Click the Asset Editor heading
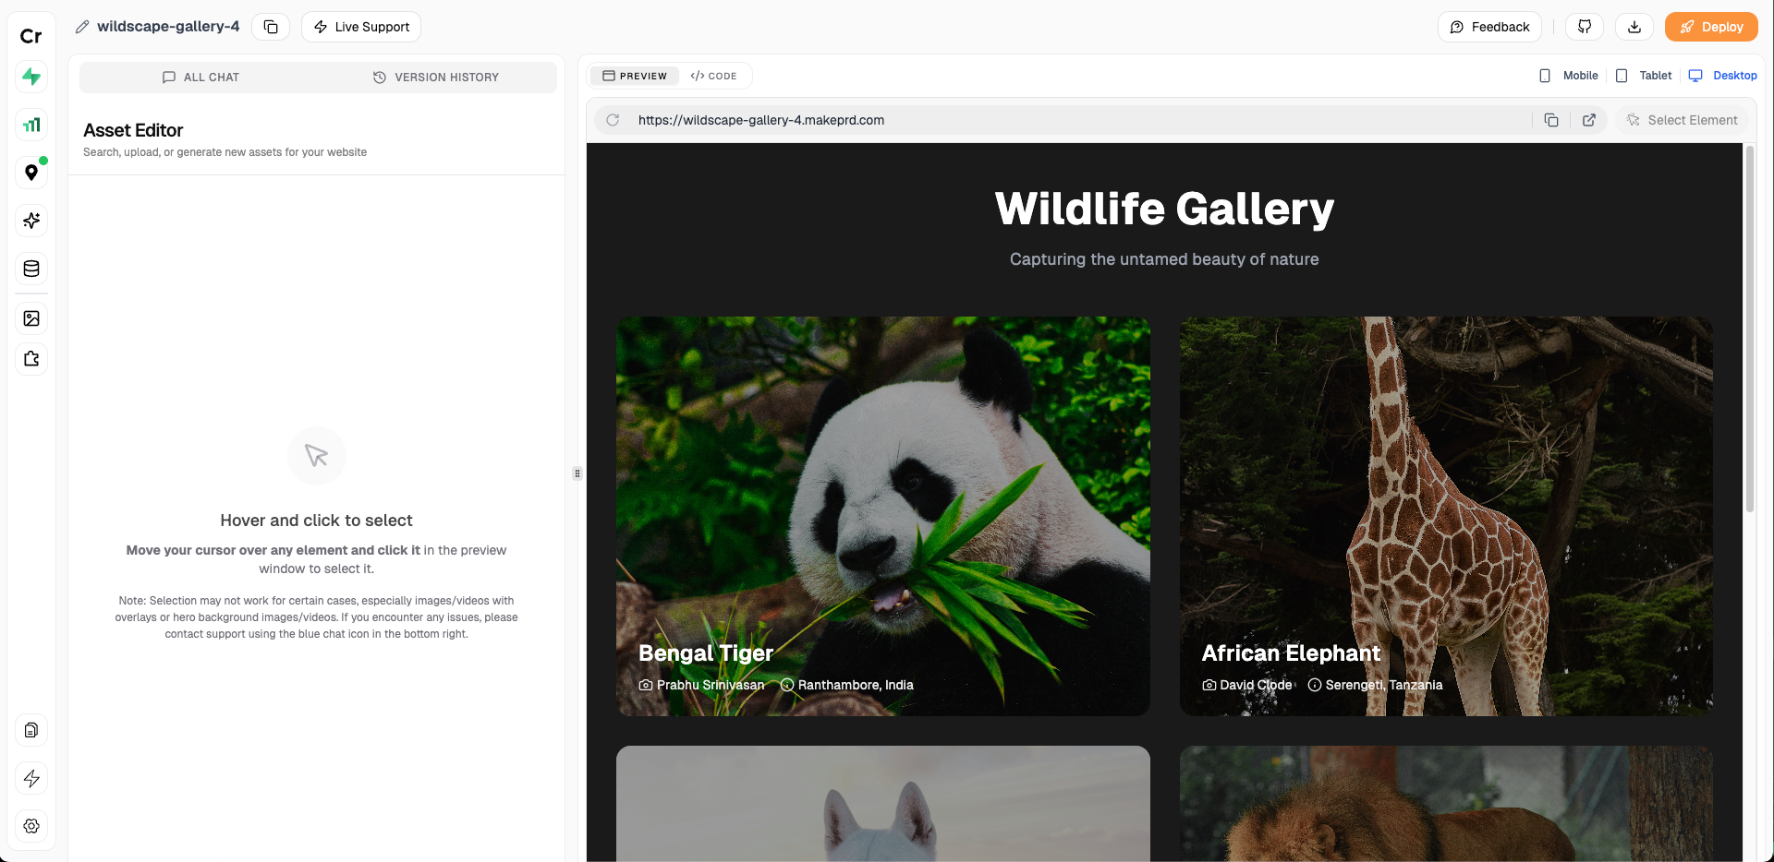The image size is (1774, 862). [133, 130]
